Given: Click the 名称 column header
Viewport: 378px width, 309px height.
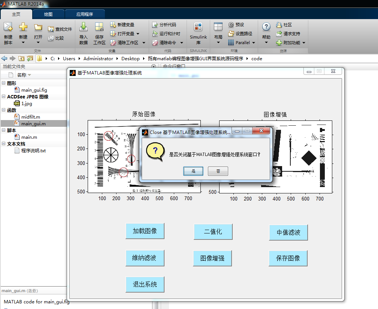Looking at the screenshot, I should click(x=24, y=75).
